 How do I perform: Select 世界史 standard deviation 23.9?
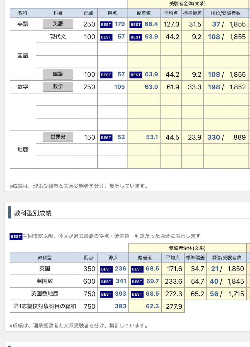click(195, 137)
